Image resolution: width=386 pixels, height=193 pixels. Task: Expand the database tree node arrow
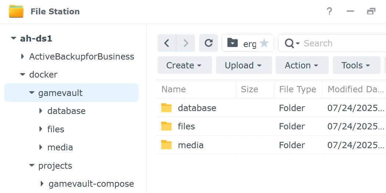click(41, 111)
